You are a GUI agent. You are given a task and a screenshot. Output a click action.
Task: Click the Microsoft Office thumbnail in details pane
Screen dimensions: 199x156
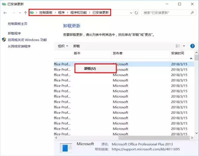pos(66,148)
